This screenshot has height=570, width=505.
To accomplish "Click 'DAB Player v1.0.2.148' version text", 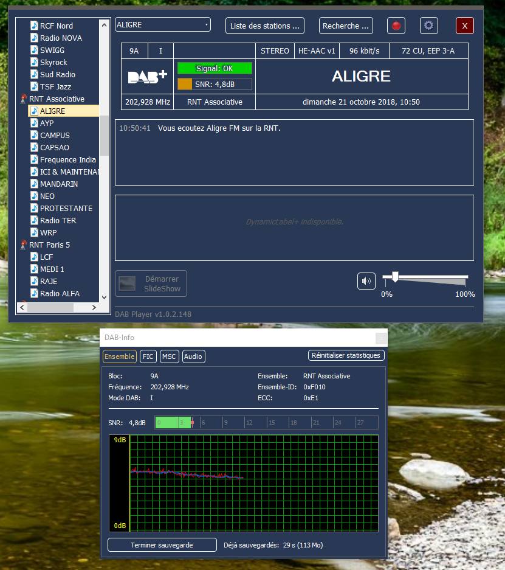I will (x=153, y=314).
